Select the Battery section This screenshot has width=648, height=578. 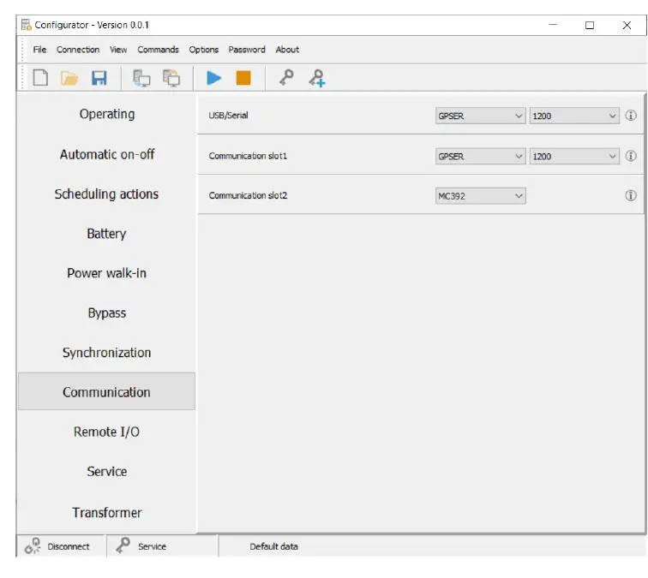[x=106, y=233]
